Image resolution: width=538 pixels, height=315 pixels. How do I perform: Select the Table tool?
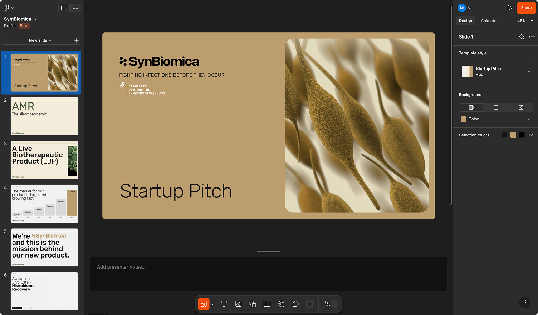267,304
